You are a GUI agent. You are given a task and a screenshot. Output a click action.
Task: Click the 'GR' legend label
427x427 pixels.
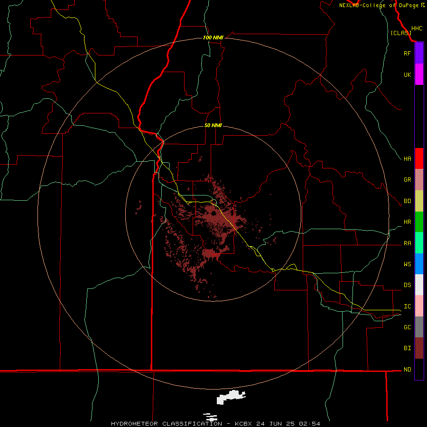(x=407, y=180)
